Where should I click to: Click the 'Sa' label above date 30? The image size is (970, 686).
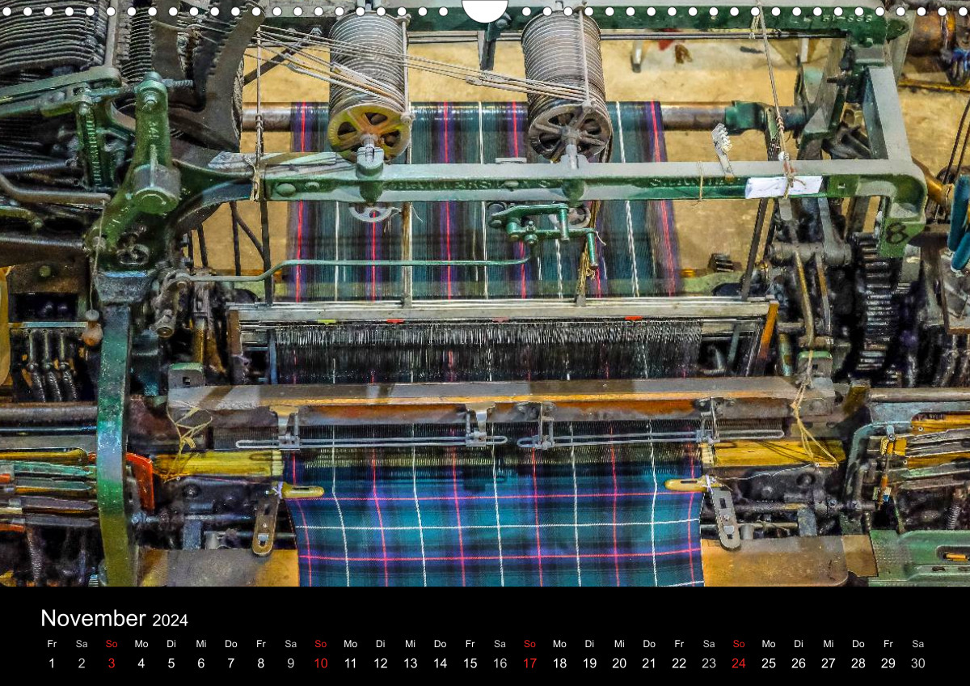[x=918, y=644]
